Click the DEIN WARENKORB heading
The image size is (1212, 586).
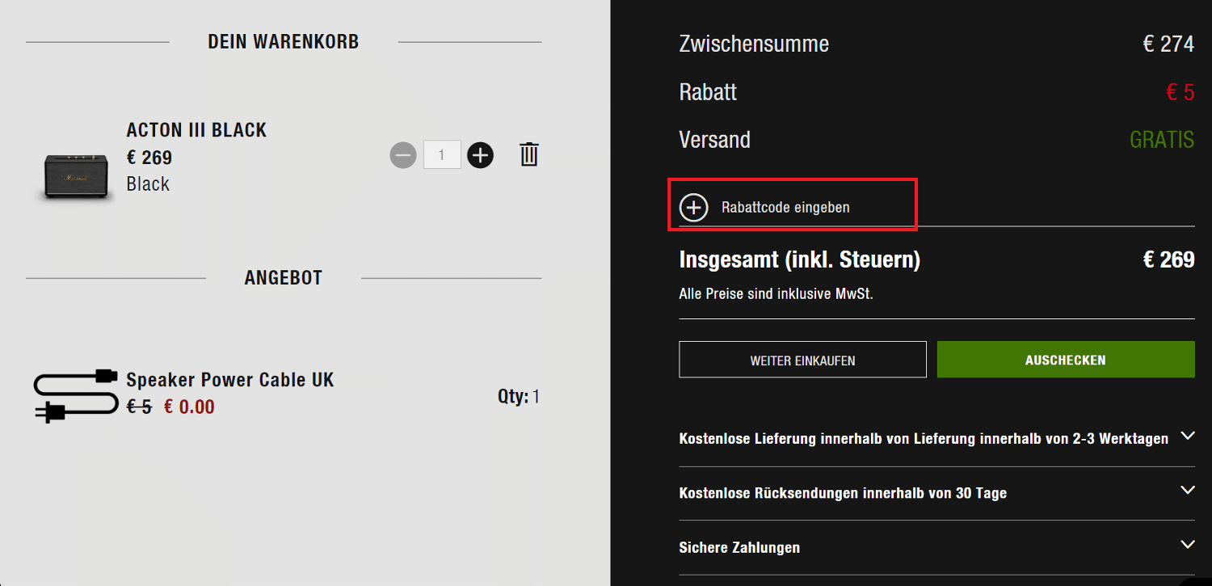(284, 42)
